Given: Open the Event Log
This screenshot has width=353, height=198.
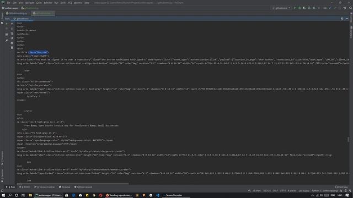Looking at the screenshot, I should click(x=341, y=187).
